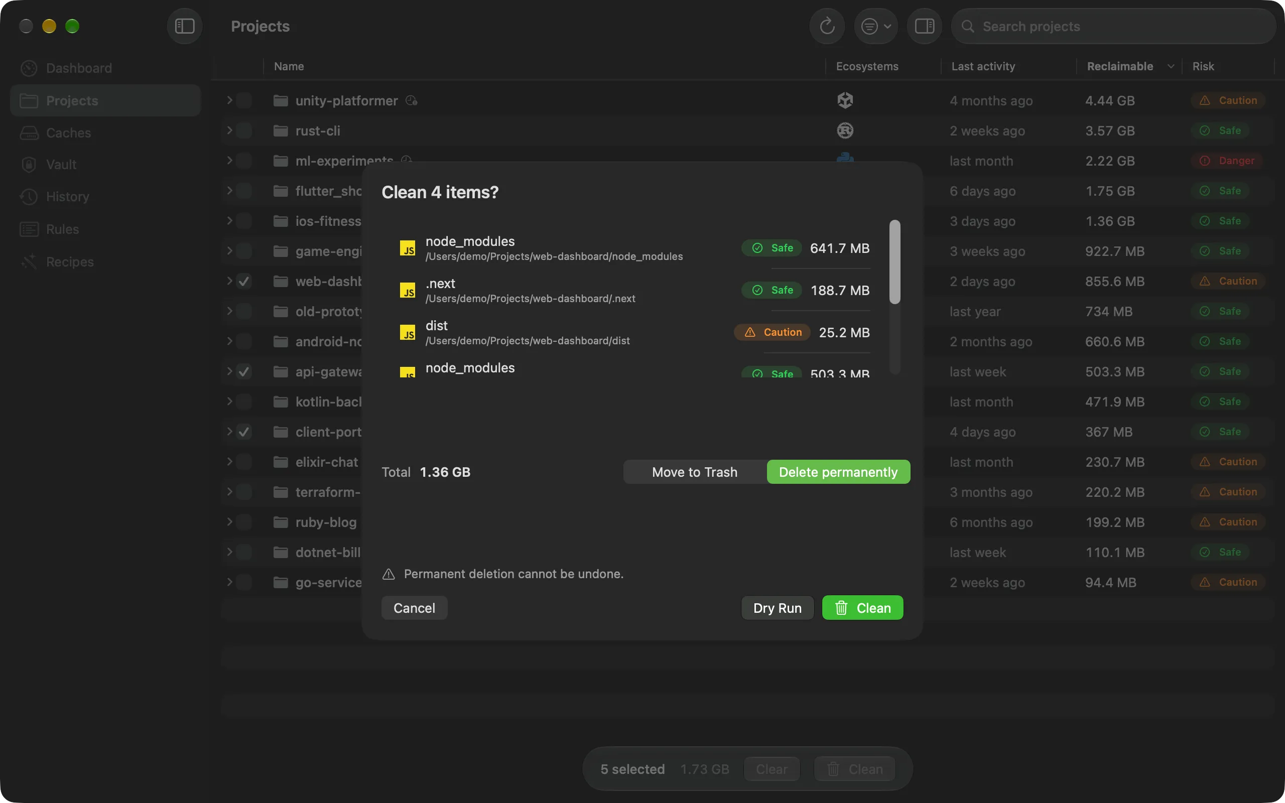
Task: Select the Move to Trash option
Action: pyautogui.click(x=695, y=472)
